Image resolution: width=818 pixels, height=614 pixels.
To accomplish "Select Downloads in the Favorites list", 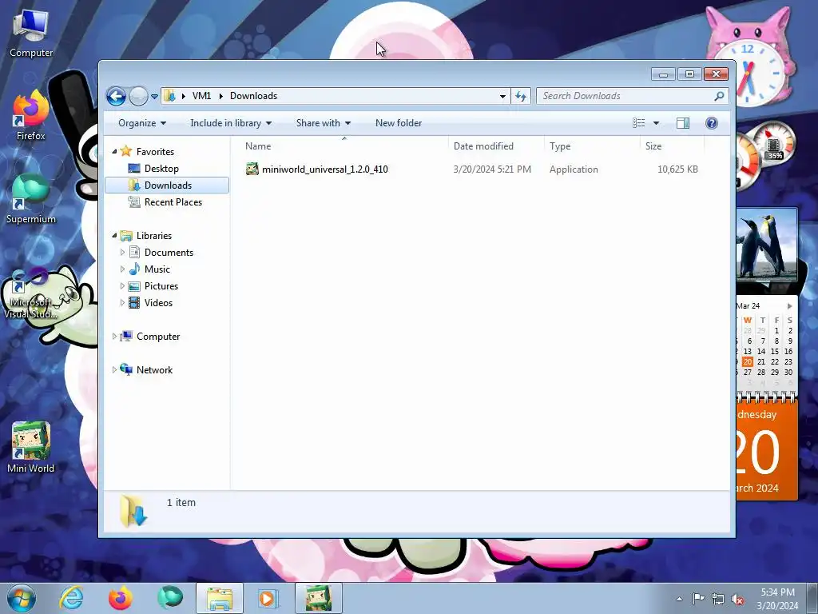I will pos(168,185).
